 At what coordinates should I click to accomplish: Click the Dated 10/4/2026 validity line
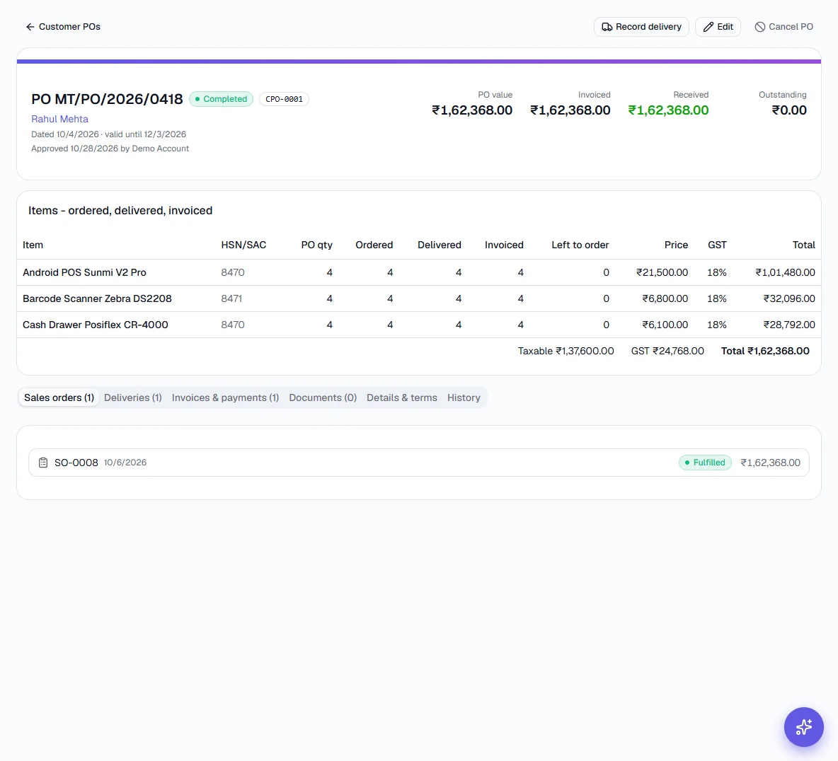click(108, 134)
